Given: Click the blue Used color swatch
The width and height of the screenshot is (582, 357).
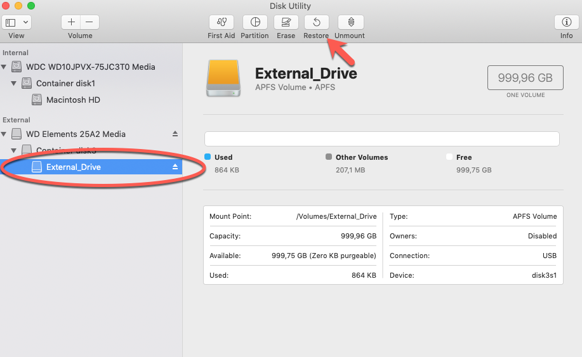Looking at the screenshot, I should (x=208, y=157).
